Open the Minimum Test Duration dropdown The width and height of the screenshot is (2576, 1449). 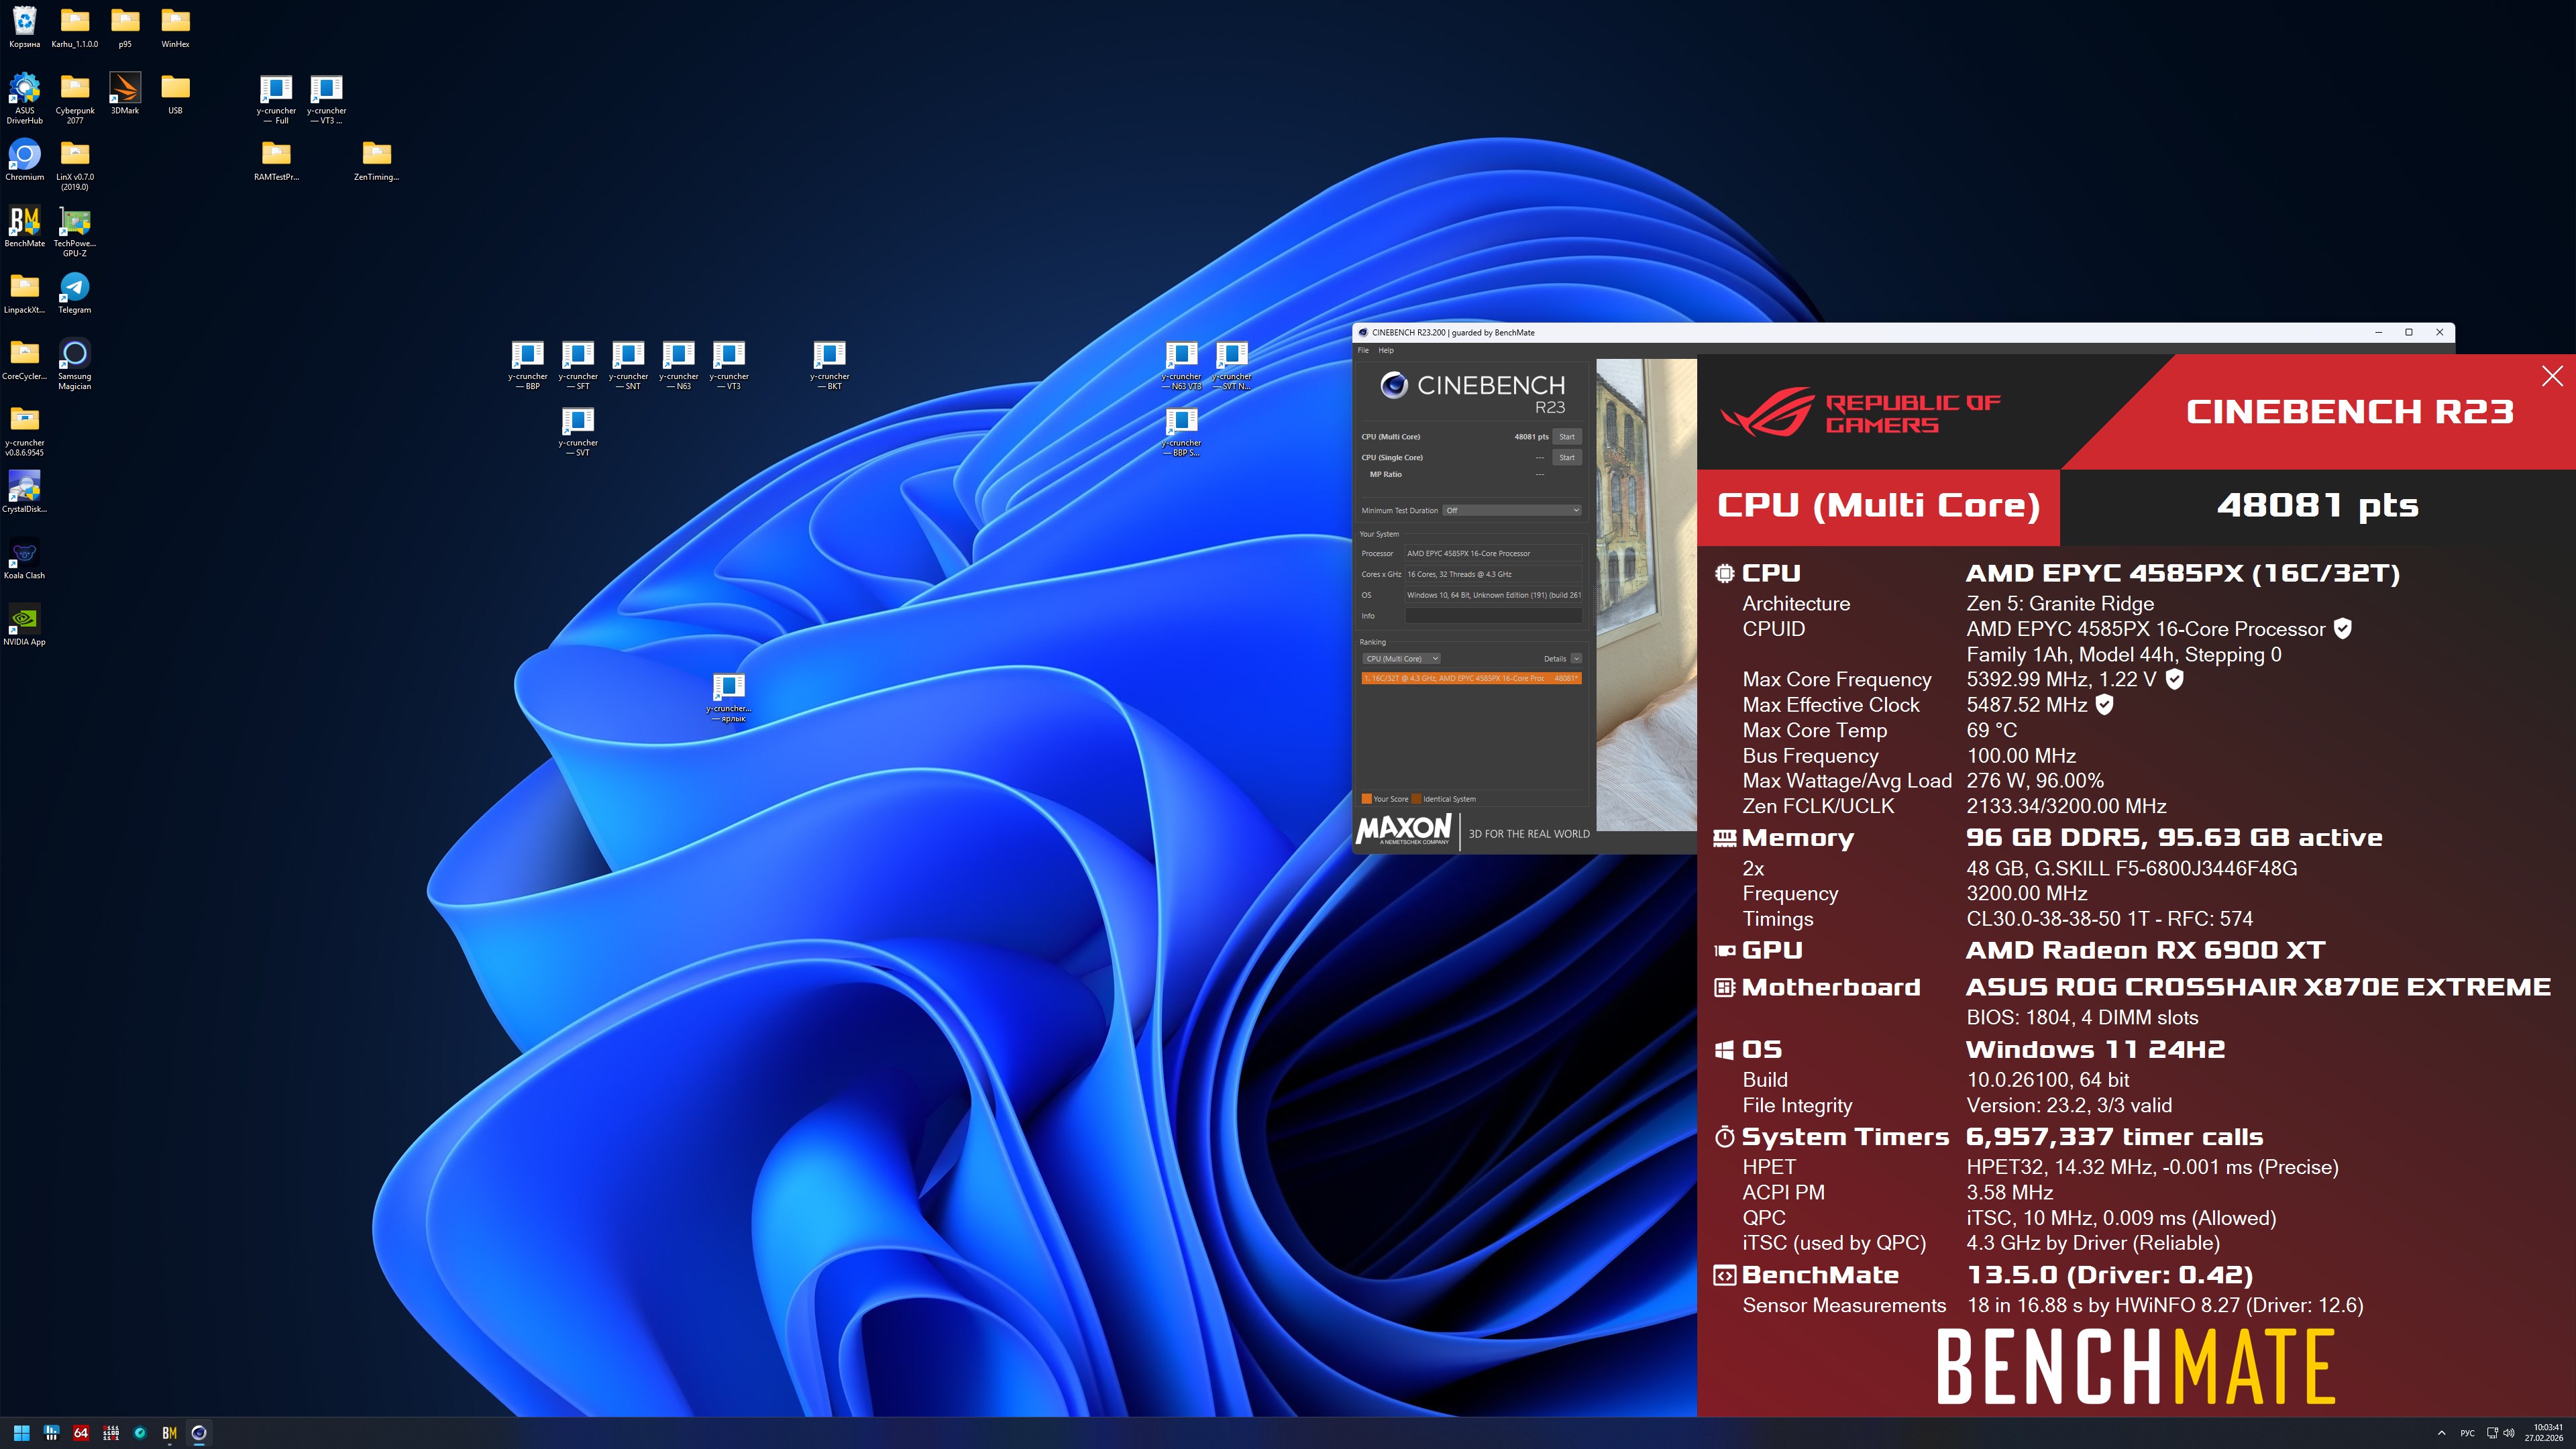click(x=1511, y=510)
